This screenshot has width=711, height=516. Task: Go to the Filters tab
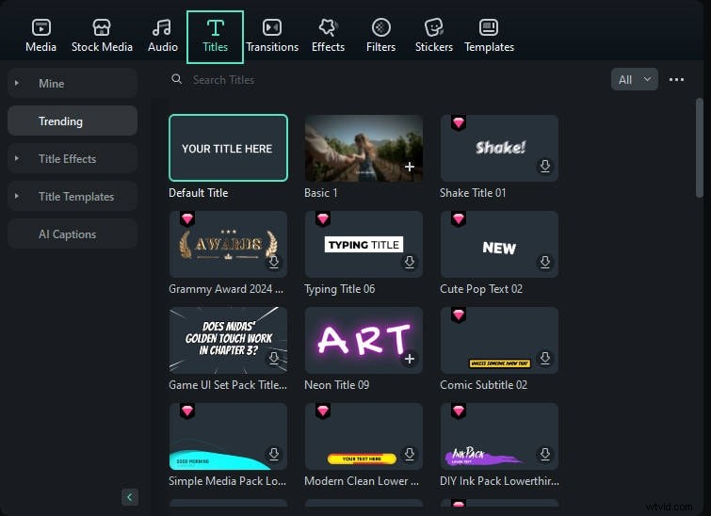click(380, 37)
